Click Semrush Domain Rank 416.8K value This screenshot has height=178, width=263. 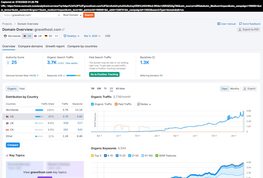[33, 76]
